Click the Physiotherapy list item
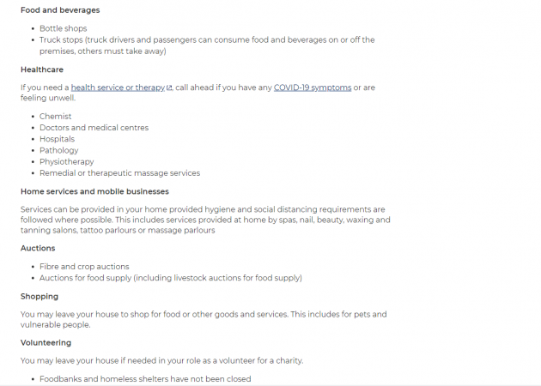Image resolution: width=541 pixels, height=386 pixels. pos(67,161)
